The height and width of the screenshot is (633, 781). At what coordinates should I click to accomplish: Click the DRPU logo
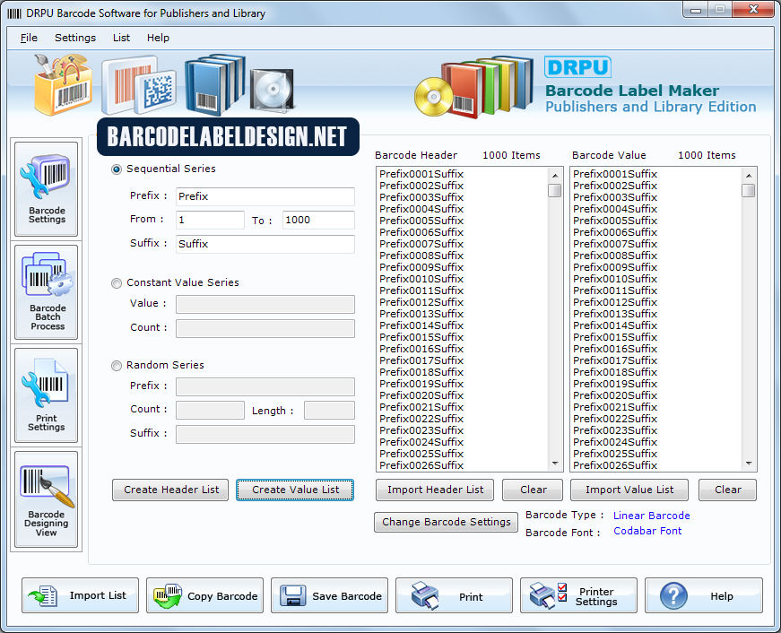tap(577, 66)
